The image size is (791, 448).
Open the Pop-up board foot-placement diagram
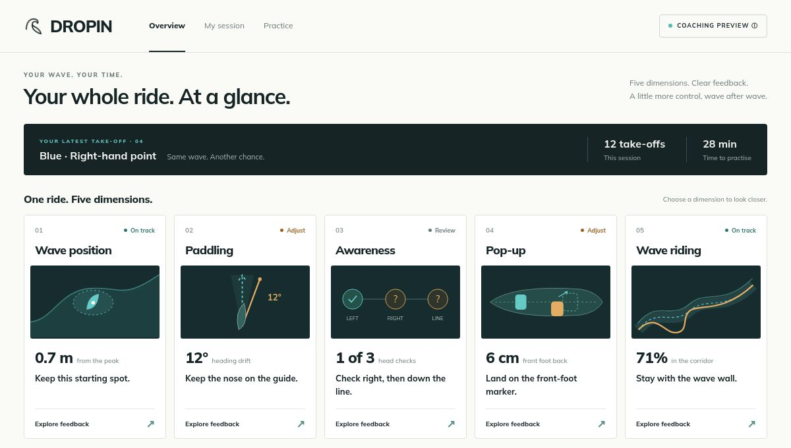(x=546, y=302)
